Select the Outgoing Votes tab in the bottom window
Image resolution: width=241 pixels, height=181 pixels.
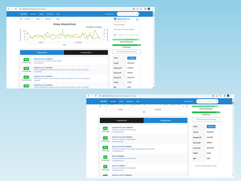click(x=122, y=121)
